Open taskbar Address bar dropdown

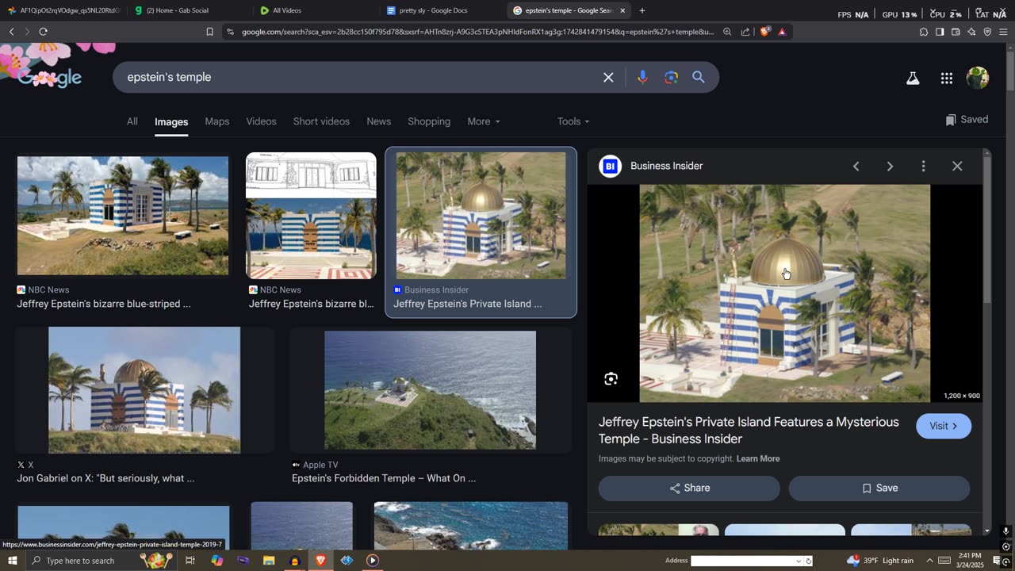click(x=799, y=561)
